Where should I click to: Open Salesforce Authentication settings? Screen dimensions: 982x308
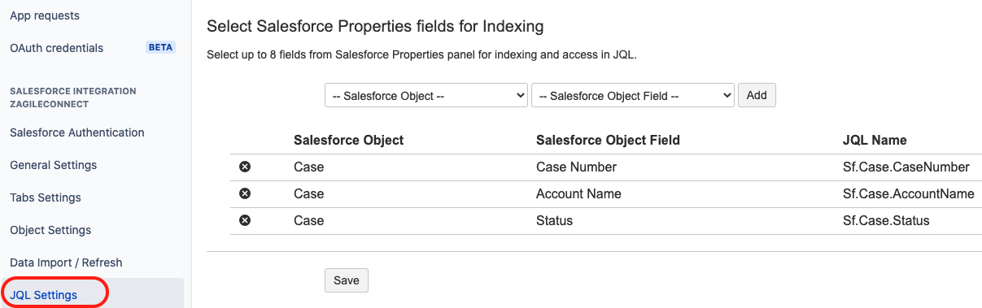click(x=77, y=132)
